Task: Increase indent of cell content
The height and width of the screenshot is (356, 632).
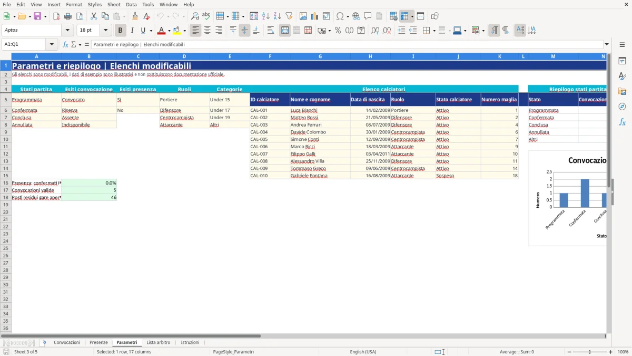Action: coord(401,31)
